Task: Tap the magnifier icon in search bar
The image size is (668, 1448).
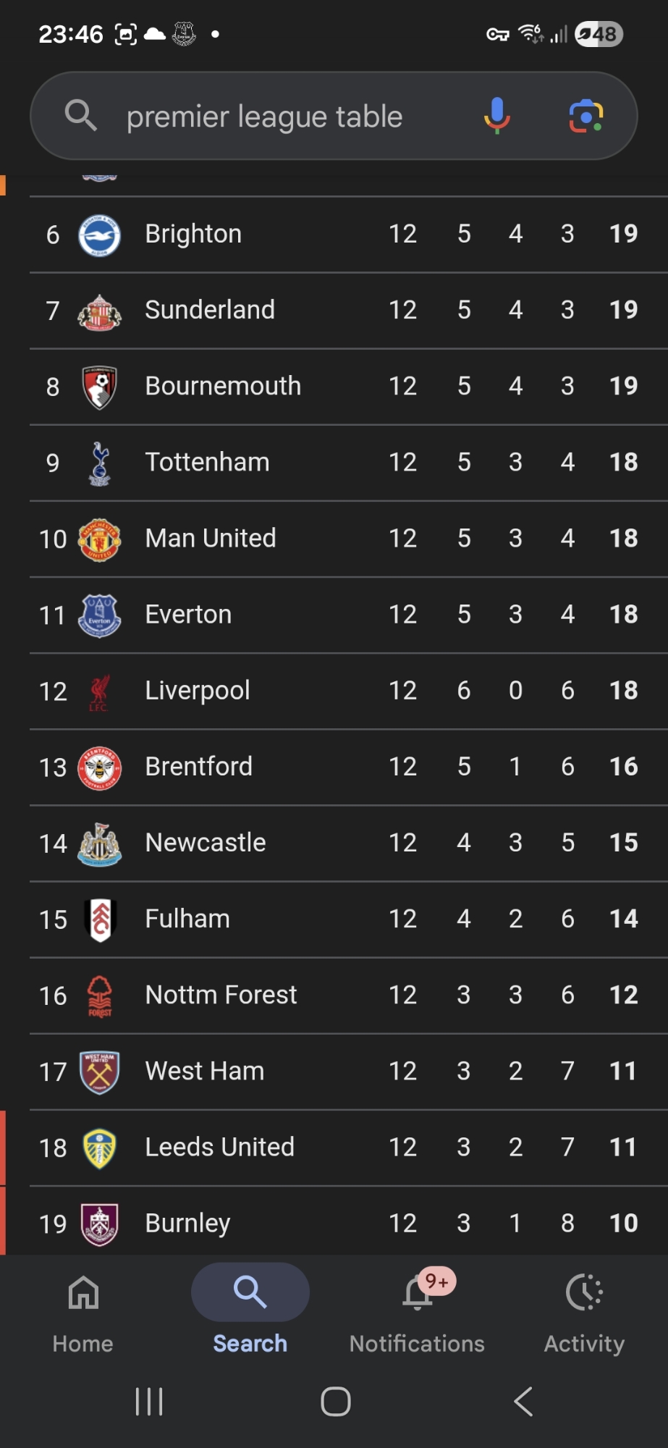Action: pyautogui.click(x=80, y=116)
